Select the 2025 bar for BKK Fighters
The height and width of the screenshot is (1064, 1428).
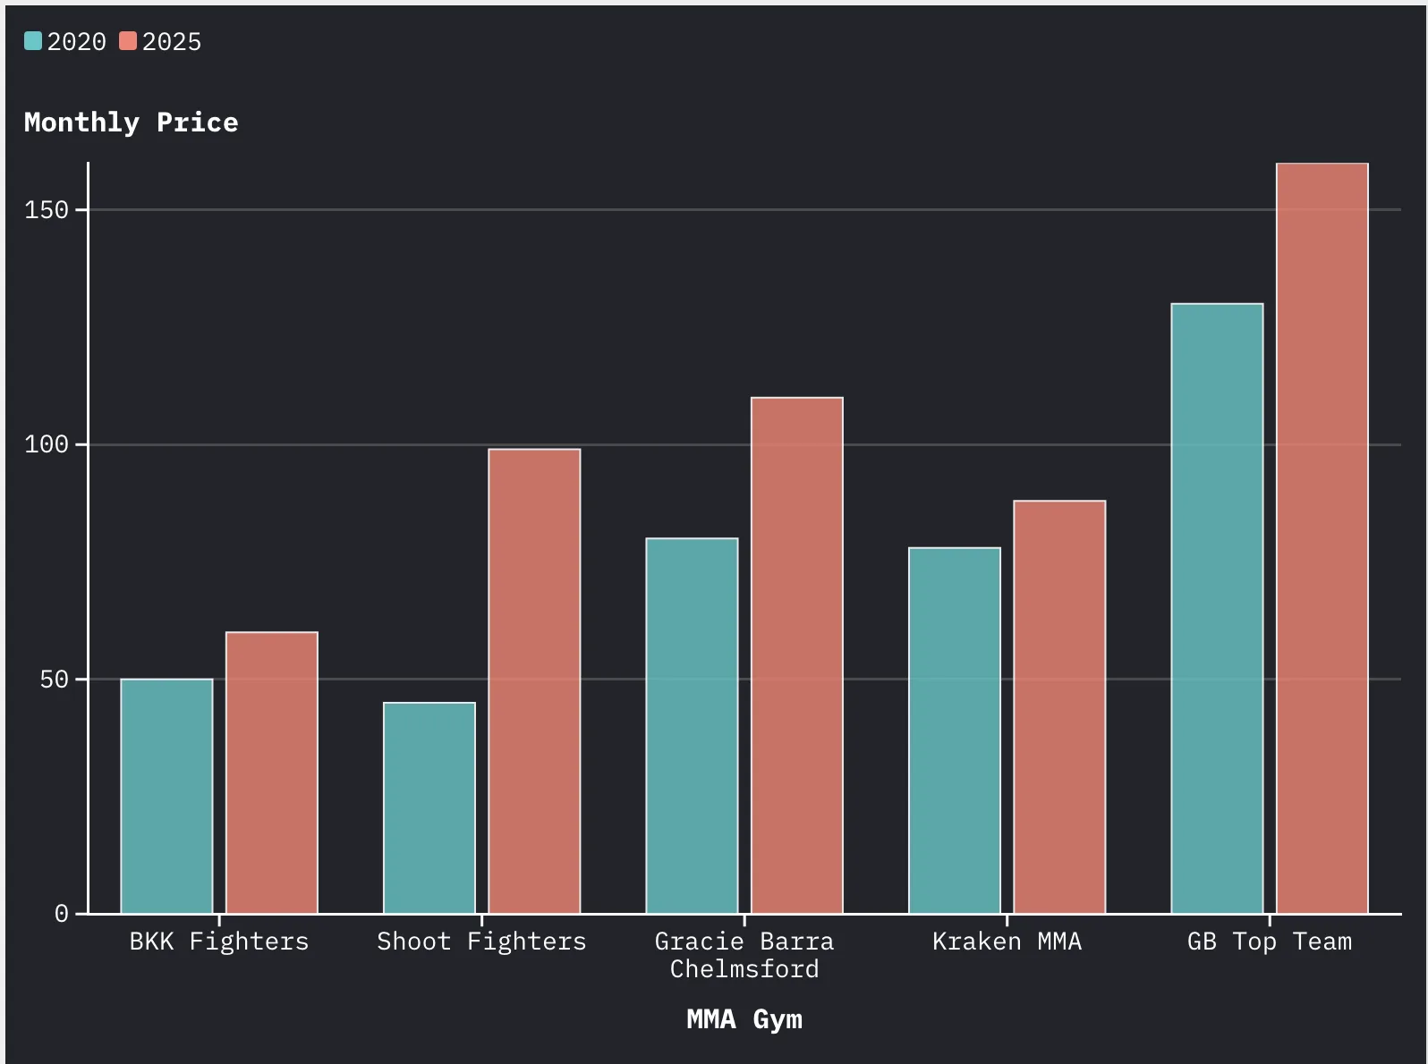tap(271, 773)
